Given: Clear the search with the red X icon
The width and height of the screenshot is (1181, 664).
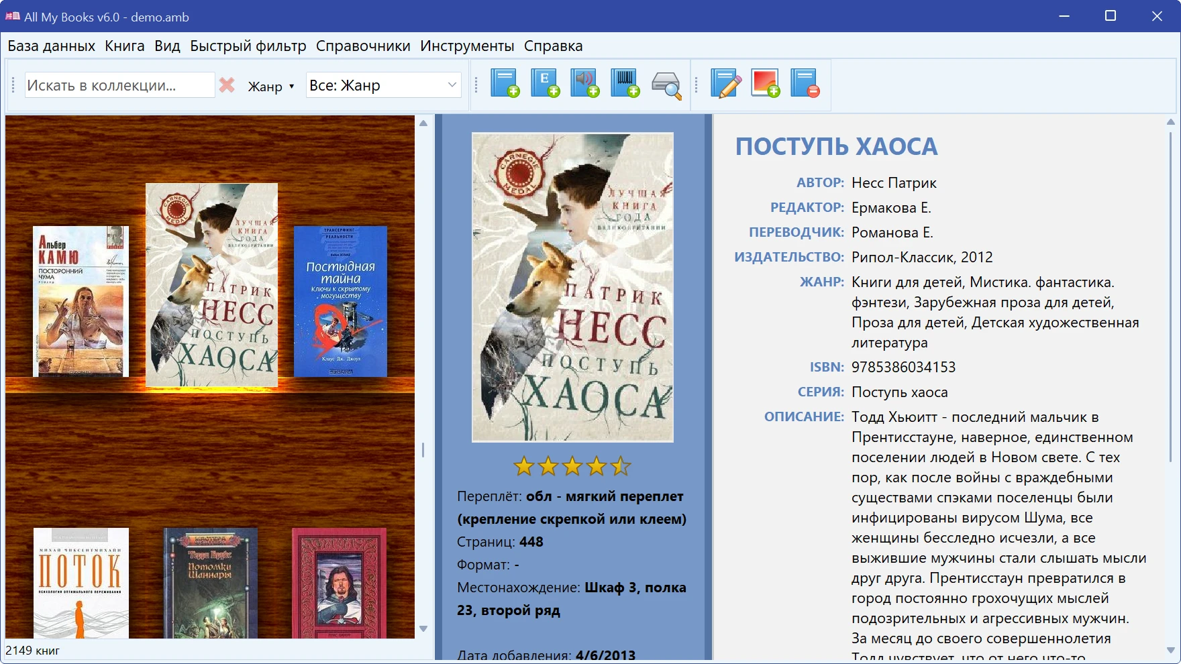Looking at the screenshot, I should tap(227, 85).
